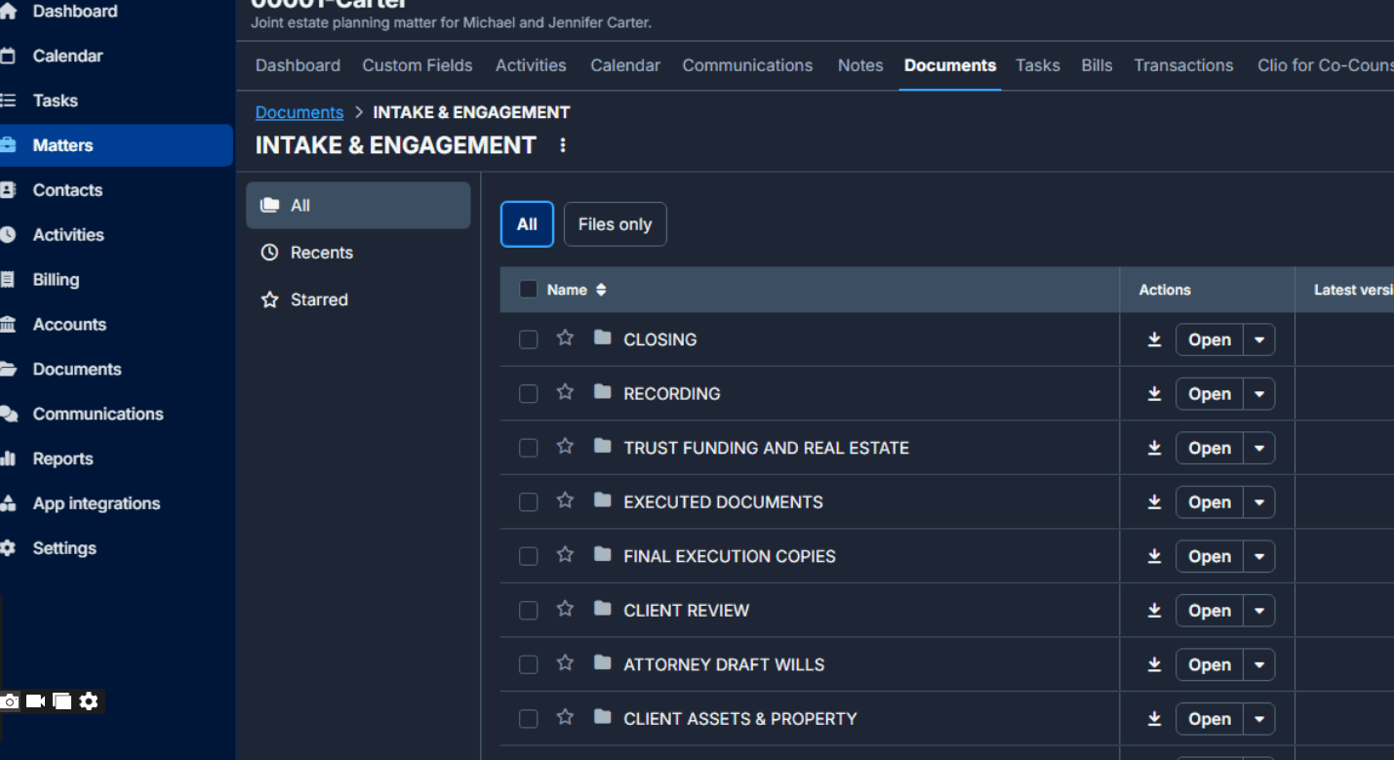
Task: Expand Open dropdown arrow for CLIENT REVIEW
Action: pyautogui.click(x=1259, y=611)
